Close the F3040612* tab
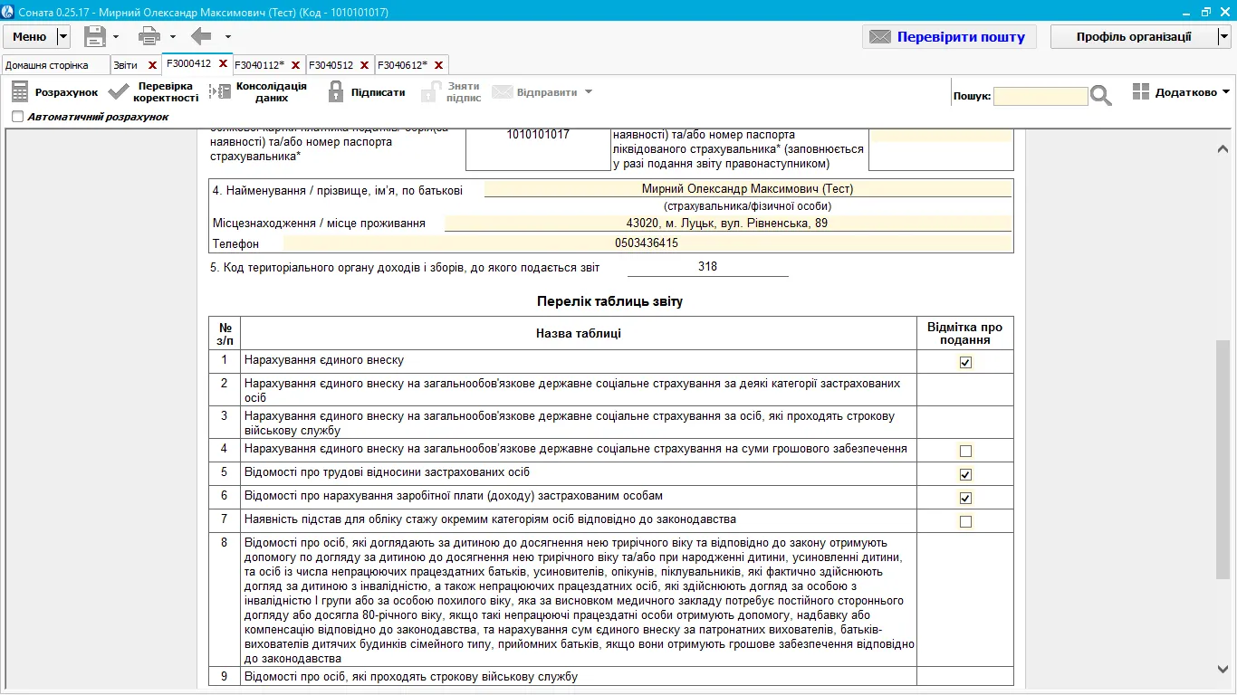The image size is (1237, 695). [x=439, y=65]
